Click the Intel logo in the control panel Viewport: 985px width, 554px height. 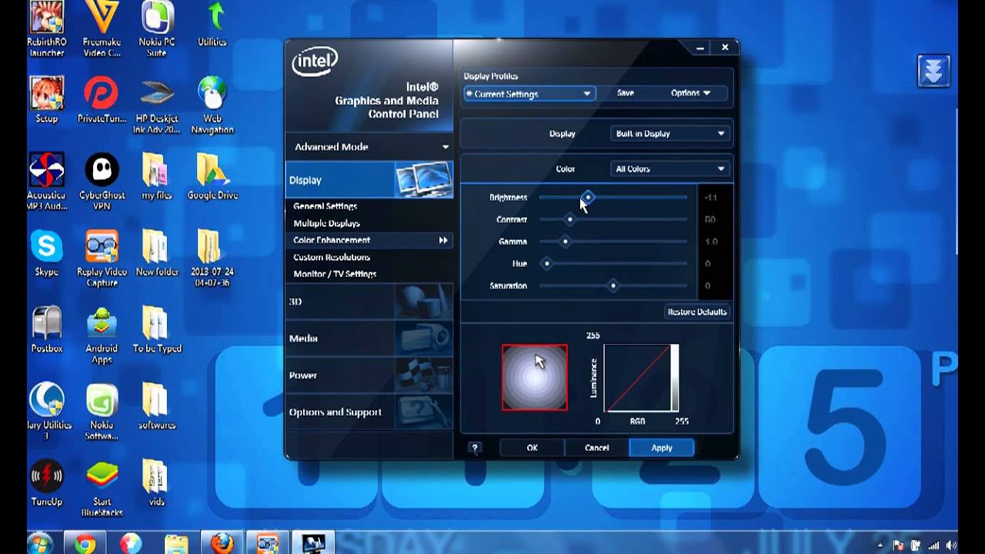314,62
